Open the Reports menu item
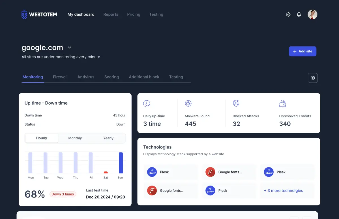Screen dimensions: 339x219 (x=111, y=14)
